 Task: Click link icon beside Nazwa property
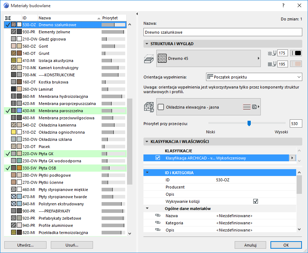coord(157,215)
